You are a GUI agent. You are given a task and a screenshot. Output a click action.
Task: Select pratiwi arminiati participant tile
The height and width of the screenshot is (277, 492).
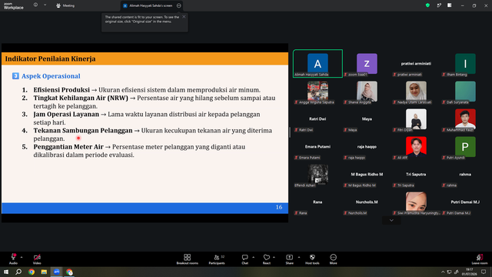point(416,63)
